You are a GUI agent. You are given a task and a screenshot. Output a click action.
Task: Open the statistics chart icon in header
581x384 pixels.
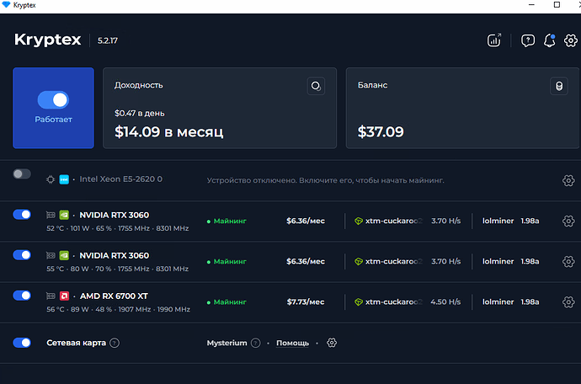(494, 40)
